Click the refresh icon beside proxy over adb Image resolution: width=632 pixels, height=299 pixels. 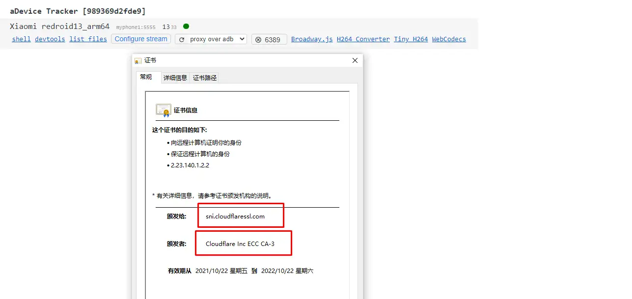point(182,39)
